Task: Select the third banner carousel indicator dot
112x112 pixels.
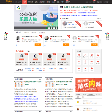Action: (x=51, y=28)
